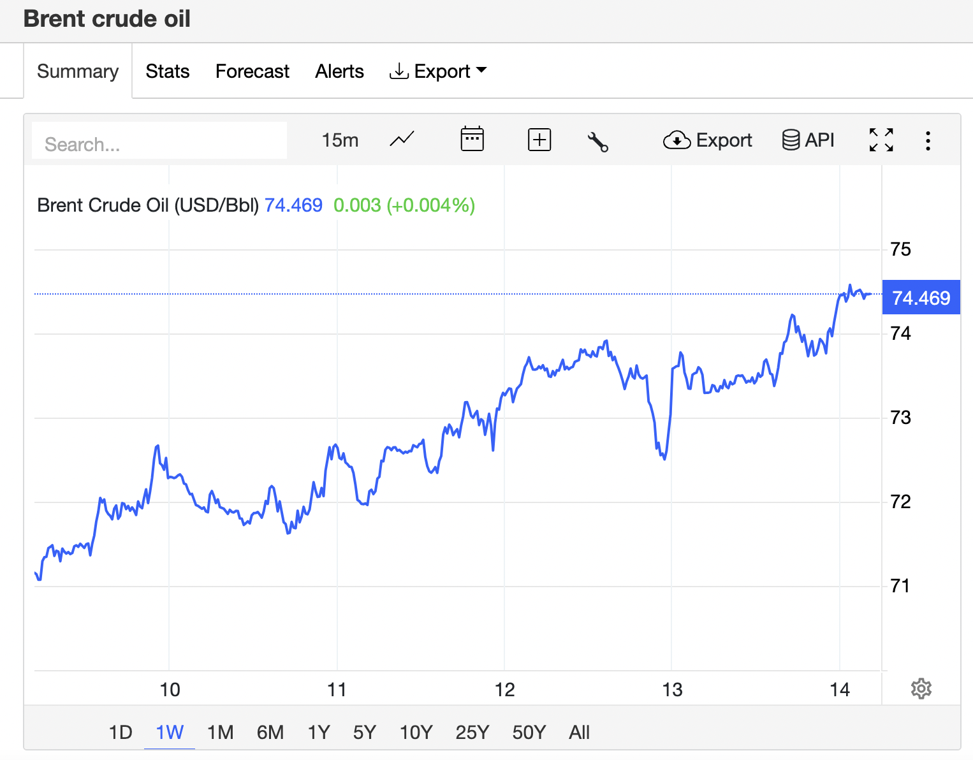Click the date 12 axis label
Viewport: 973px width, 760px height.
tap(504, 690)
